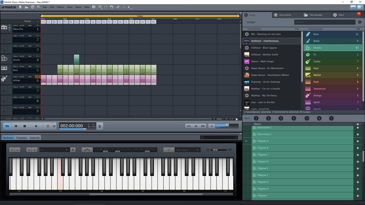Open the Loops panel settings gear
The height and width of the screenshot is (205, 365).
coord(360,22)
